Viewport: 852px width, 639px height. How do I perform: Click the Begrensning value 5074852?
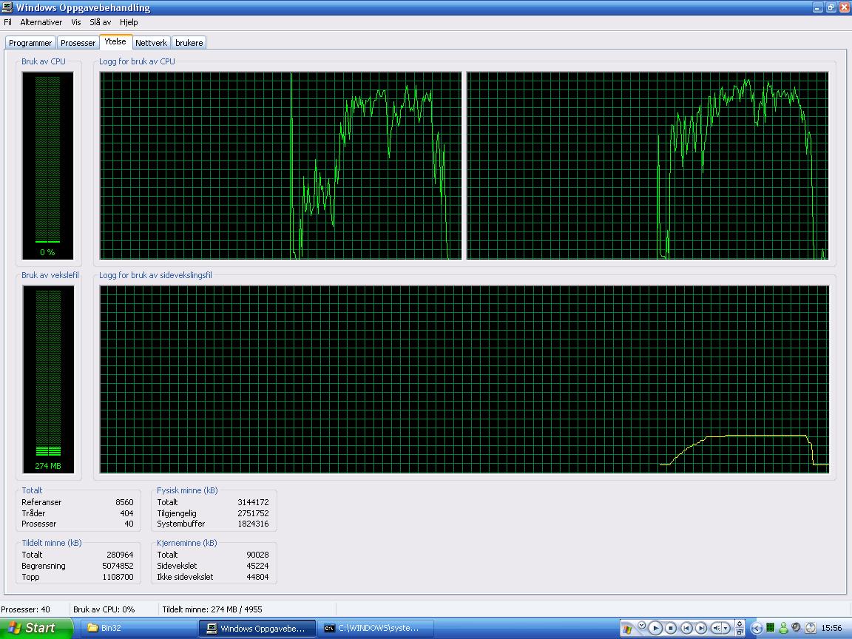(x=118, y=566)
